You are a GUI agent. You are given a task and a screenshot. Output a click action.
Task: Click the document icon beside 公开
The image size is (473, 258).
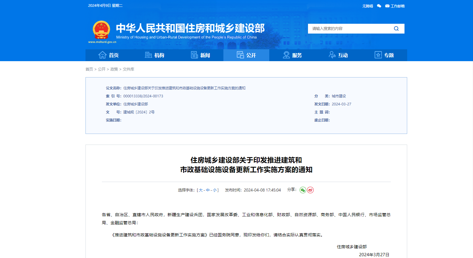240,55
